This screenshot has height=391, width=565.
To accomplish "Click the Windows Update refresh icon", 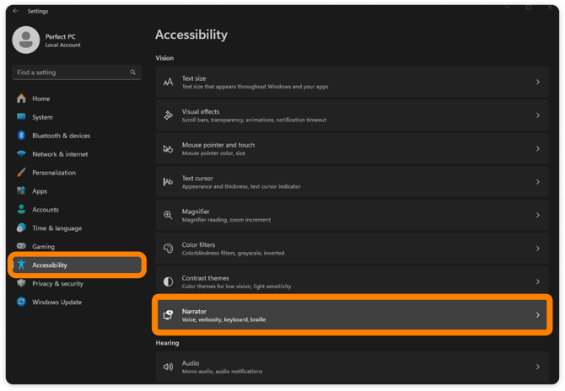I will click(x=21, y=302).
